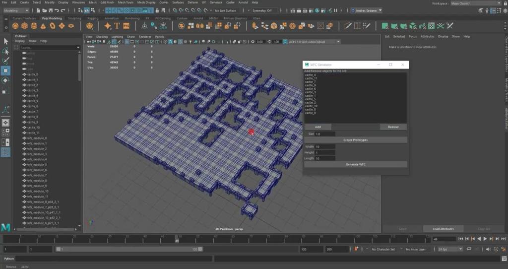Click the Width input field in WFC Generator
Viewport: 508px width, 269px height.
coord(325,147)
